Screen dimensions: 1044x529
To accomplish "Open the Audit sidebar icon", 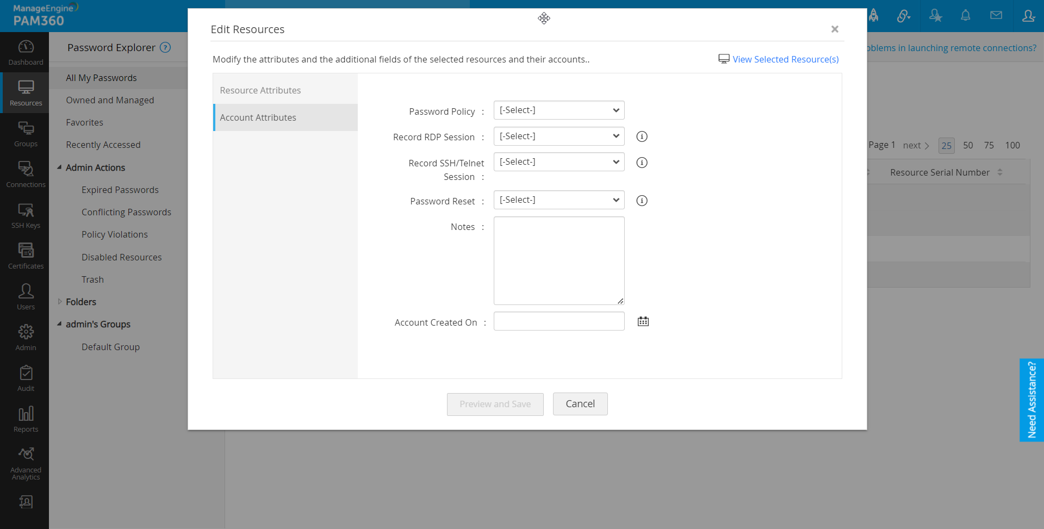I will click(26, 379).
